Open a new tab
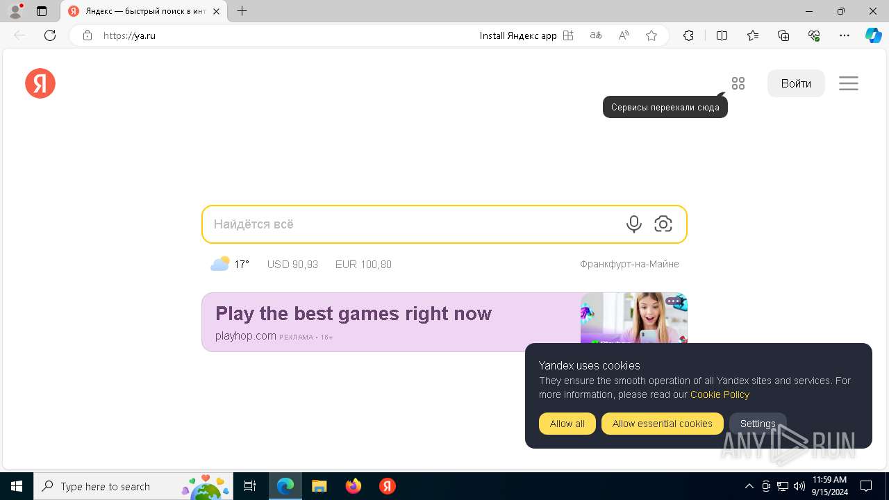The width and height of the screenshot is (889, 500). [x=242, y=11]
